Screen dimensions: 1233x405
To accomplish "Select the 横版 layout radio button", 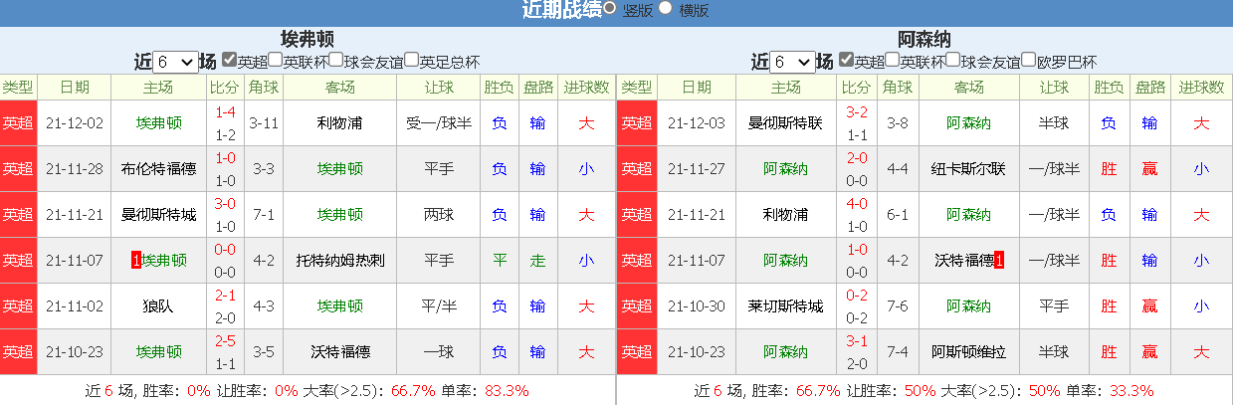I will pyautogui.click(x=666, y=8).
